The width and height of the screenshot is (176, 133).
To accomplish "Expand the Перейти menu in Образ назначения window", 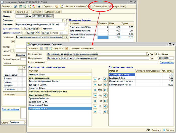I will 58,48.
